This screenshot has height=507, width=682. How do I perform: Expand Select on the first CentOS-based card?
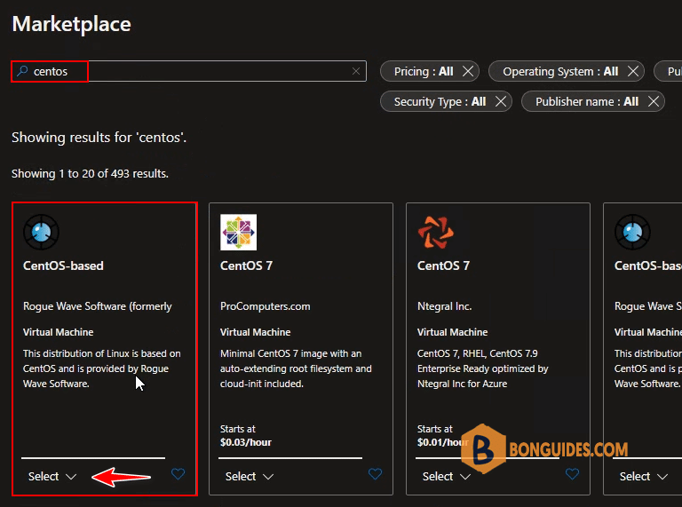click(x=52, y=477)
